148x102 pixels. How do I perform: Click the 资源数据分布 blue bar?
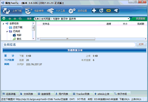tap(75, 50)
